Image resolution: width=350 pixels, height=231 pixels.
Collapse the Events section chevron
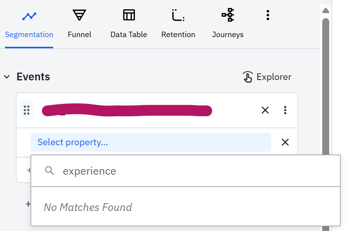7,77
